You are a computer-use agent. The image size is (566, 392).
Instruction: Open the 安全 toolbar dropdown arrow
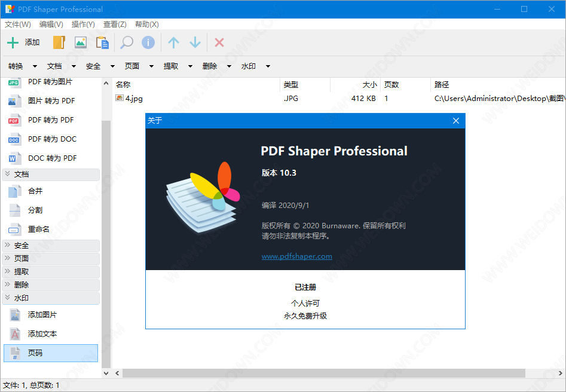(x=112, y=66)
